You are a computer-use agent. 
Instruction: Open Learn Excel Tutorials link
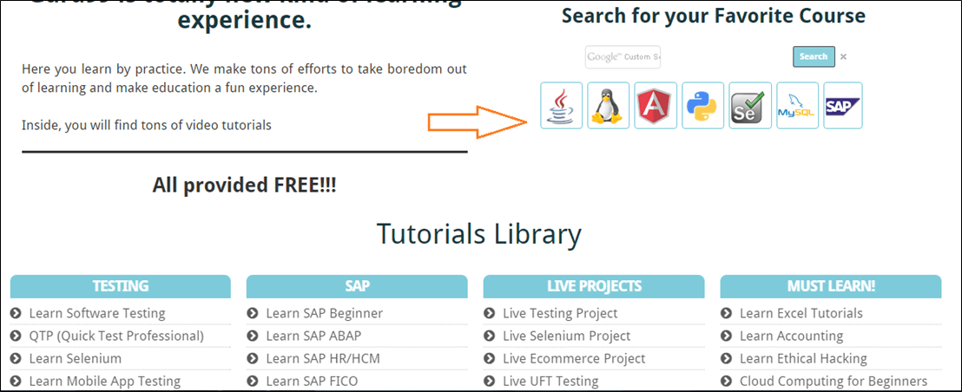pyautogui.click(x=801, y=313)
